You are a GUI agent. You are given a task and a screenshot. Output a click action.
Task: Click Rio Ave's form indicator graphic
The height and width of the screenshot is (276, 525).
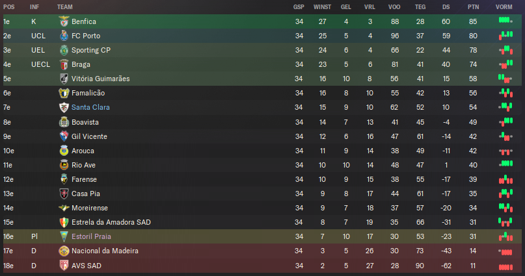click(x=505, y=164)
